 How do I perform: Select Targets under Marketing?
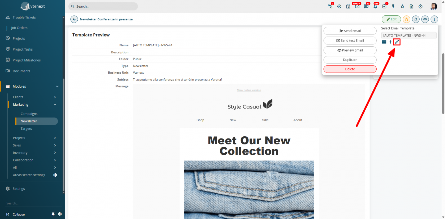point(26,129)
